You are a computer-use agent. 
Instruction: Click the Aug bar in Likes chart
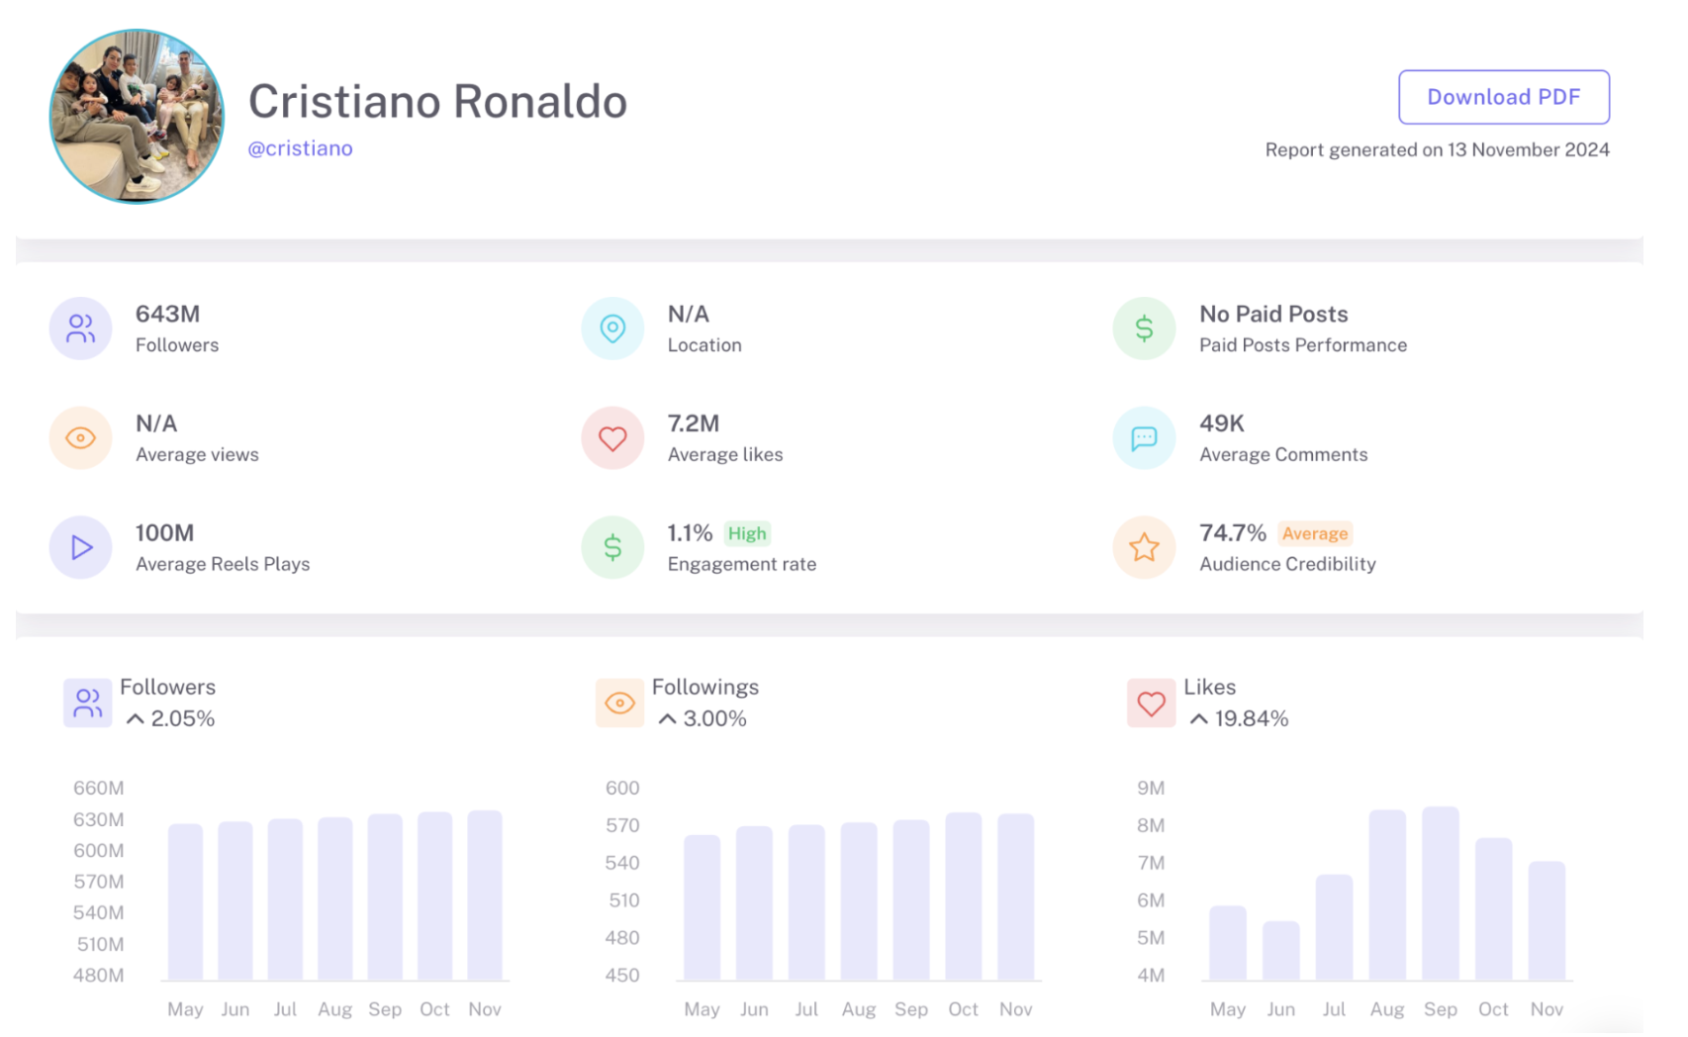(x=1387, y=896)
